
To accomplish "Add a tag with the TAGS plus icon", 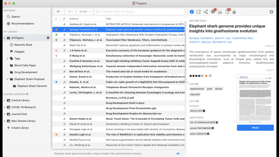I will (197, 84).
